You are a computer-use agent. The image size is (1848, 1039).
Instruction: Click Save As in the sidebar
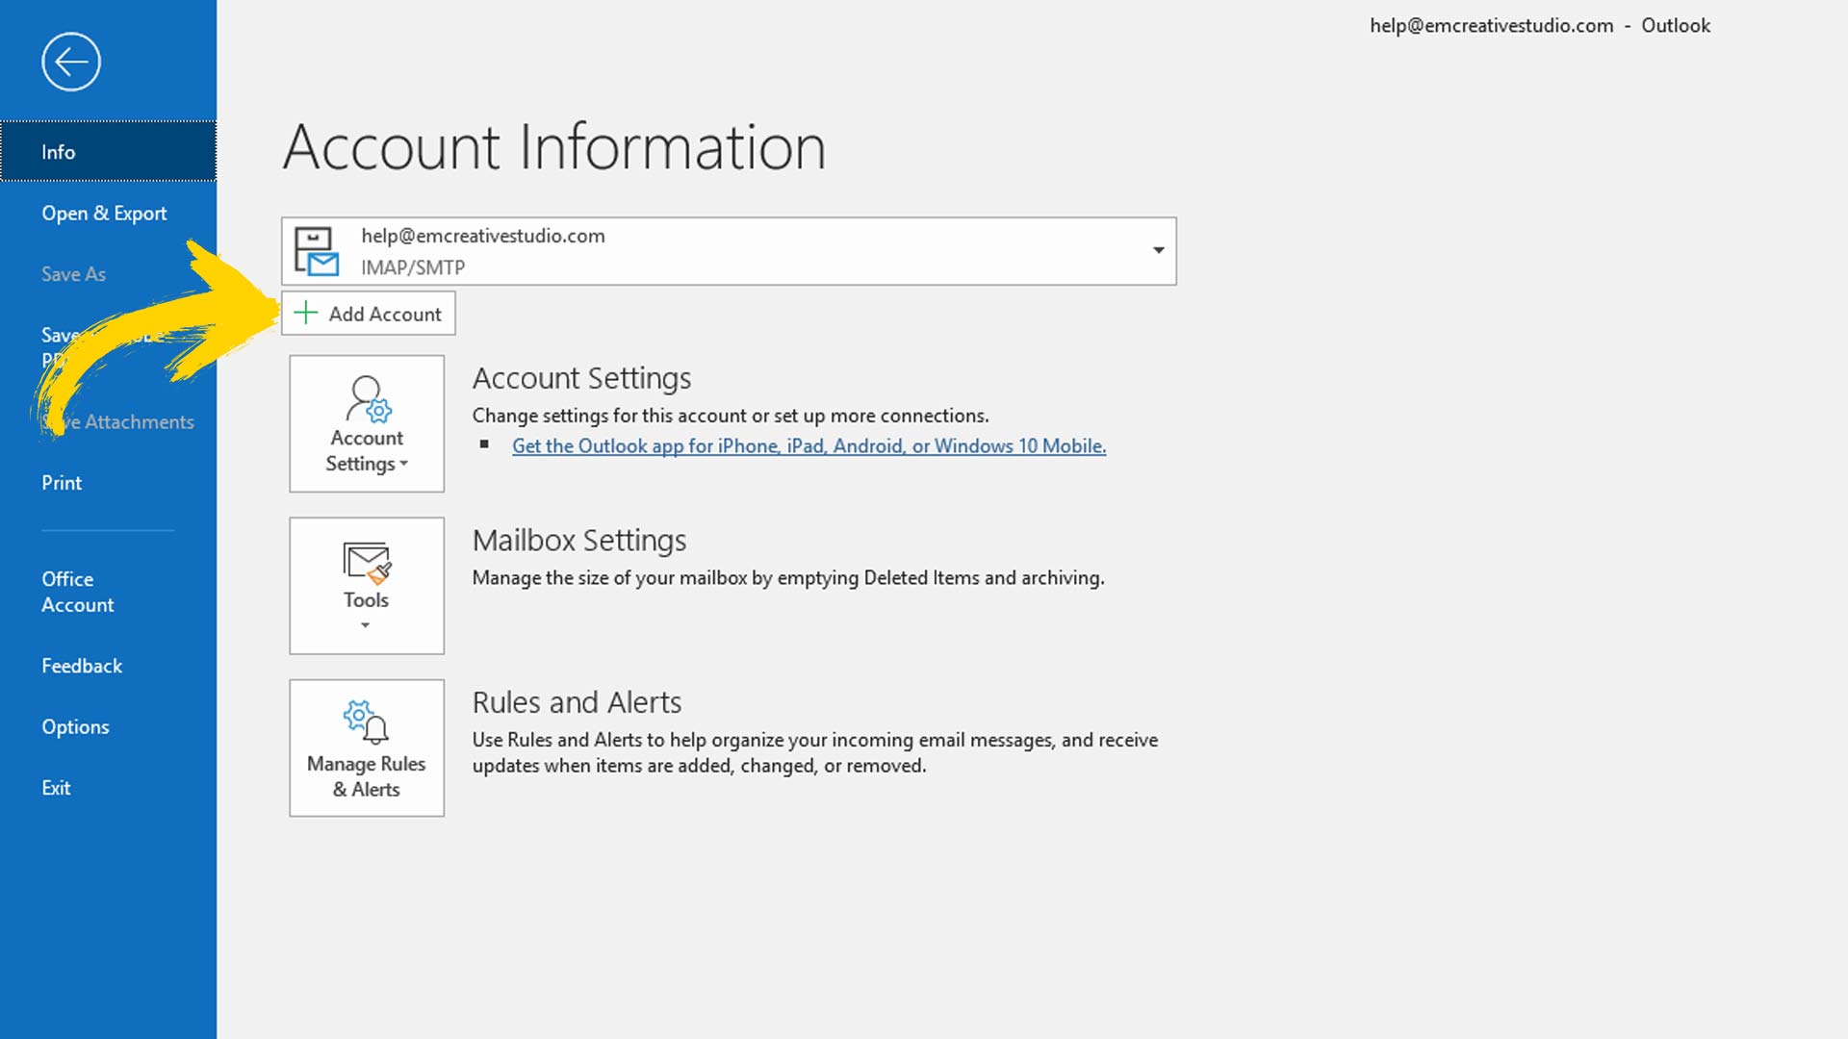[73, 274]
